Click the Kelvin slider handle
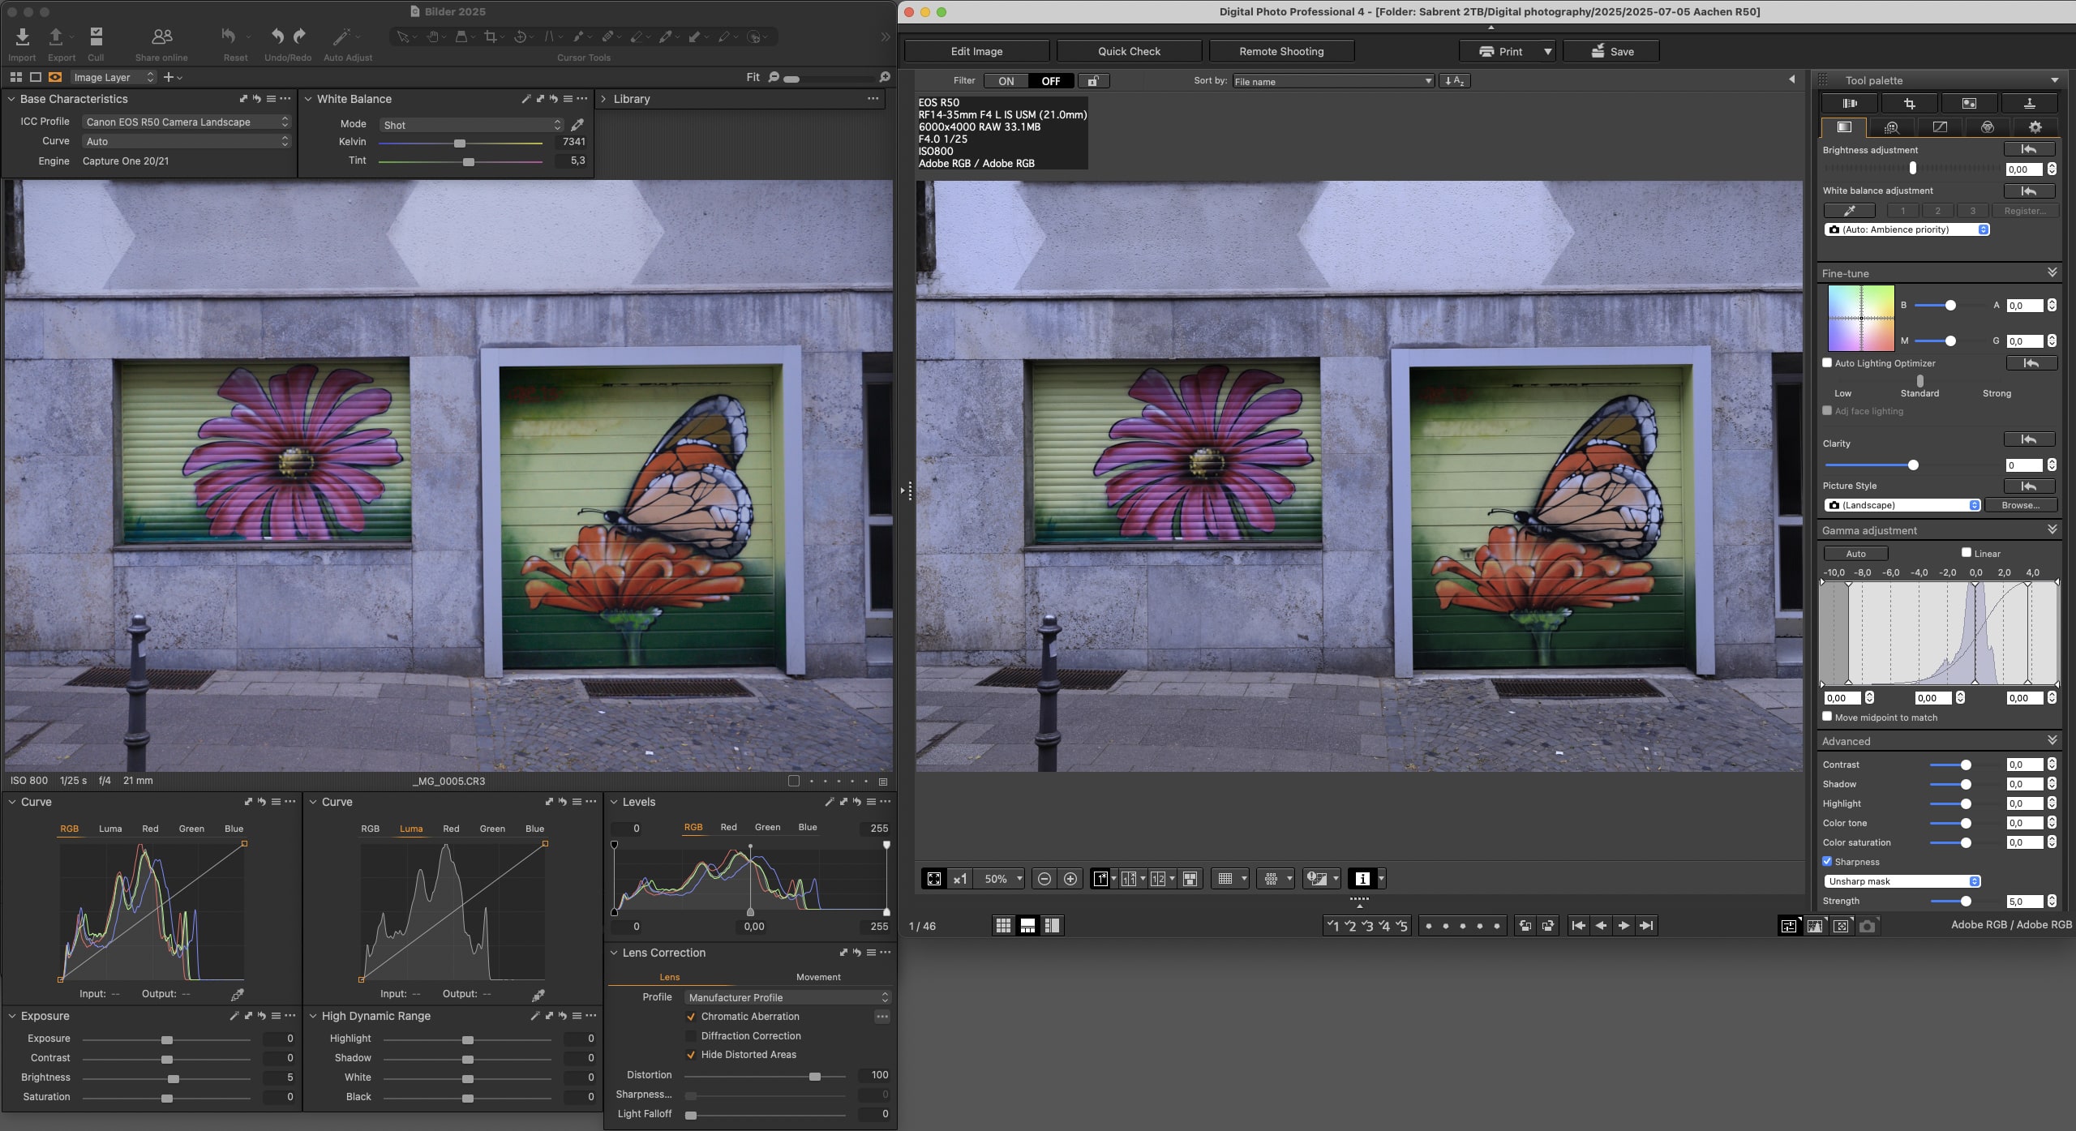The image size is (2076, 1131). pyautogui.click(x=460, y=143)
